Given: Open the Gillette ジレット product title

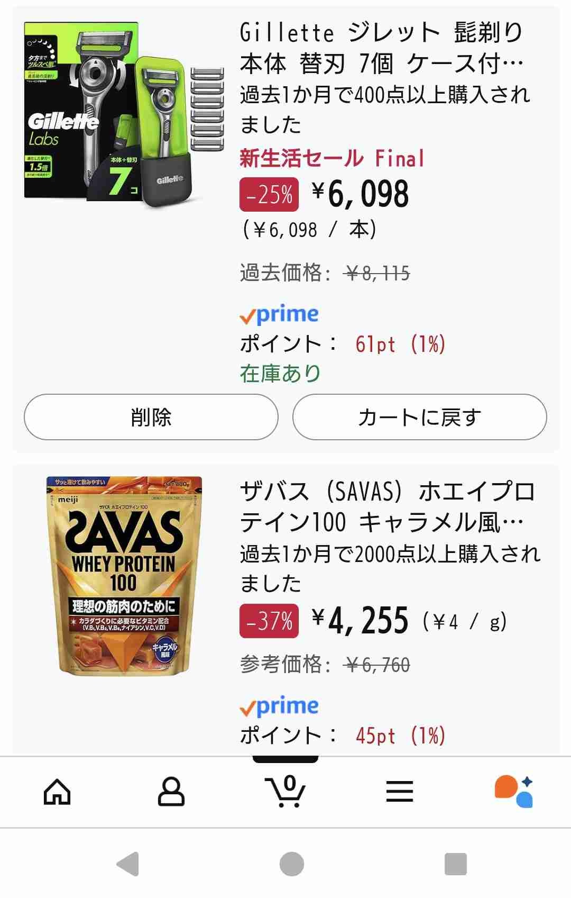Looking at the screenshot, I should (x=382, y=49).
